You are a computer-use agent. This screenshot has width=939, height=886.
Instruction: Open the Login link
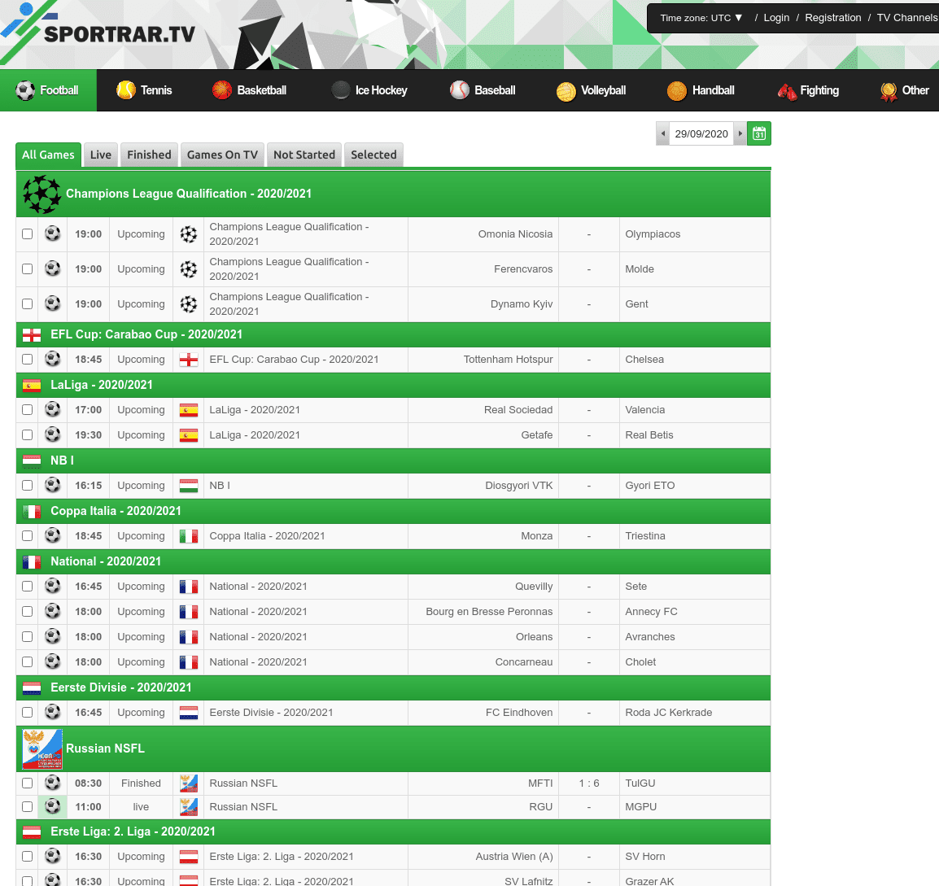[x=776, y=18]
